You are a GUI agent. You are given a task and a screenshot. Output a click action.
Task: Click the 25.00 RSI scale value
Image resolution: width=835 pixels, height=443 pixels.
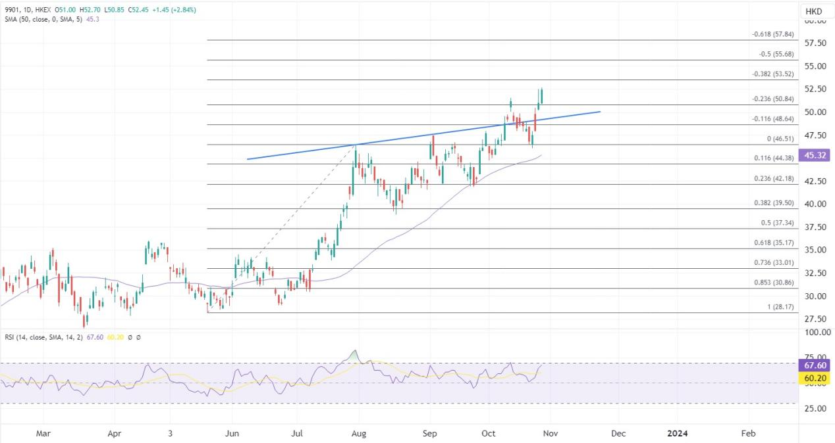point(816,409)
